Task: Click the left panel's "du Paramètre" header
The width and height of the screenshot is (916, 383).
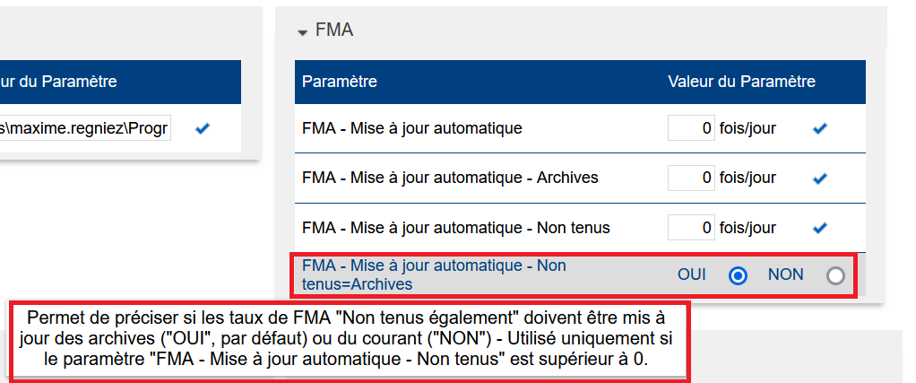Action: coord(59,82)
